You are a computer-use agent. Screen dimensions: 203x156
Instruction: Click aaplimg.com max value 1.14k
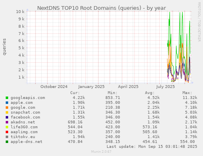(x=191, y=132)
